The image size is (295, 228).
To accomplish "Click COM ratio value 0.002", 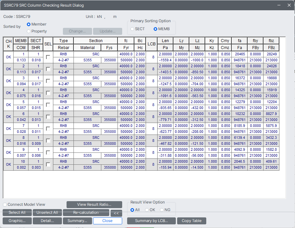I will coord(21,167).
